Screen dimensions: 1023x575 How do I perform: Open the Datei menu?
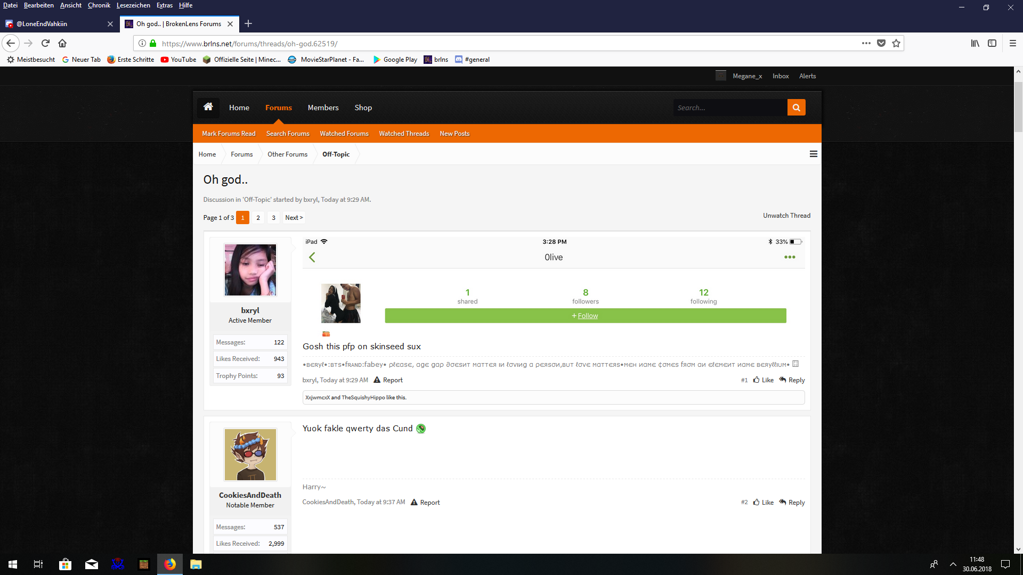click(10, 5)
